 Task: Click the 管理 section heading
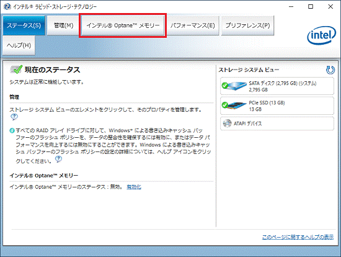click(x=14, y=97)
